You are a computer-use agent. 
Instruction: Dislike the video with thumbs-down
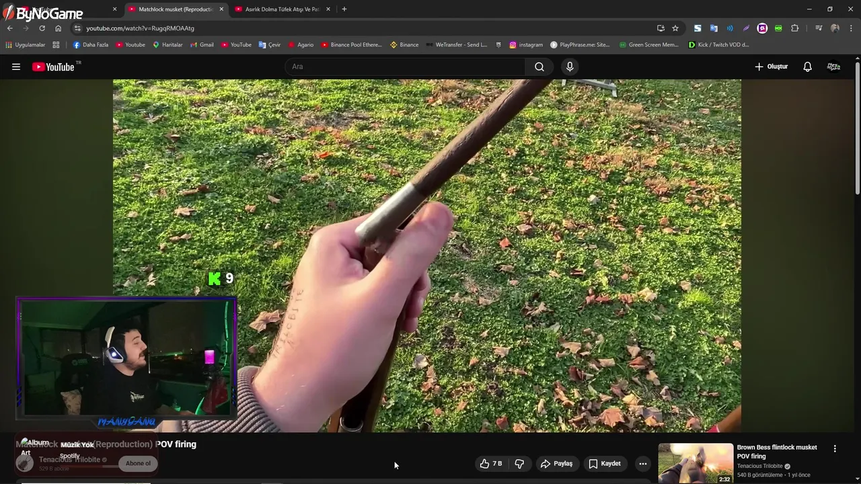coord(519,464)
